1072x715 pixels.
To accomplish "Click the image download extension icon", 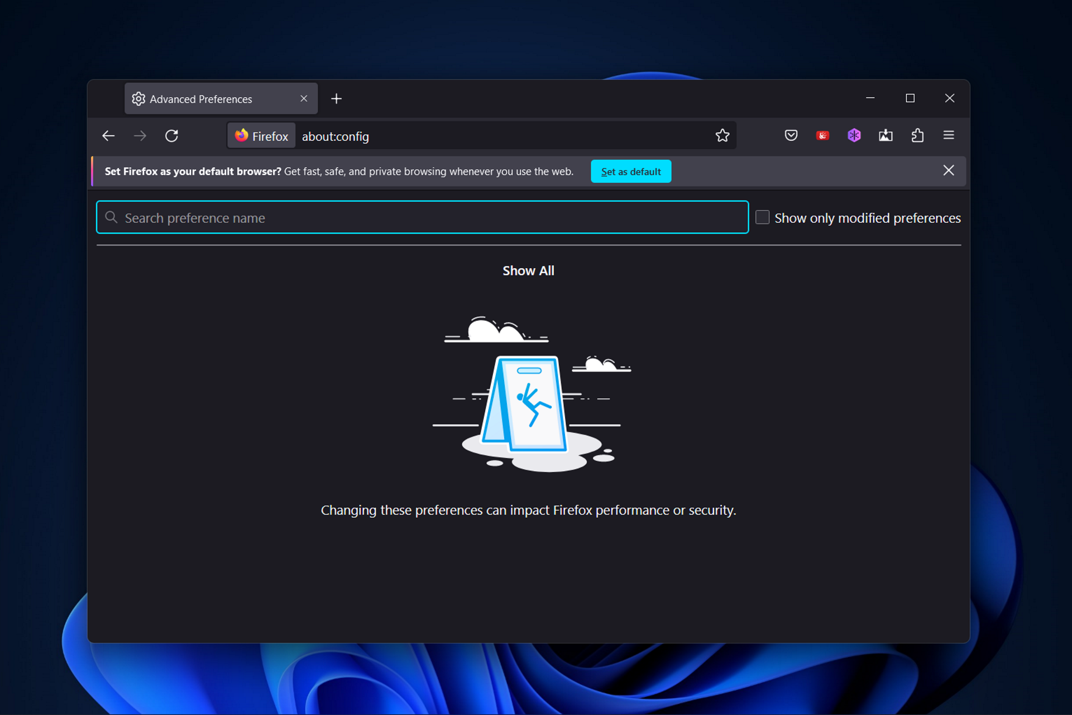I will click(886, 135).
